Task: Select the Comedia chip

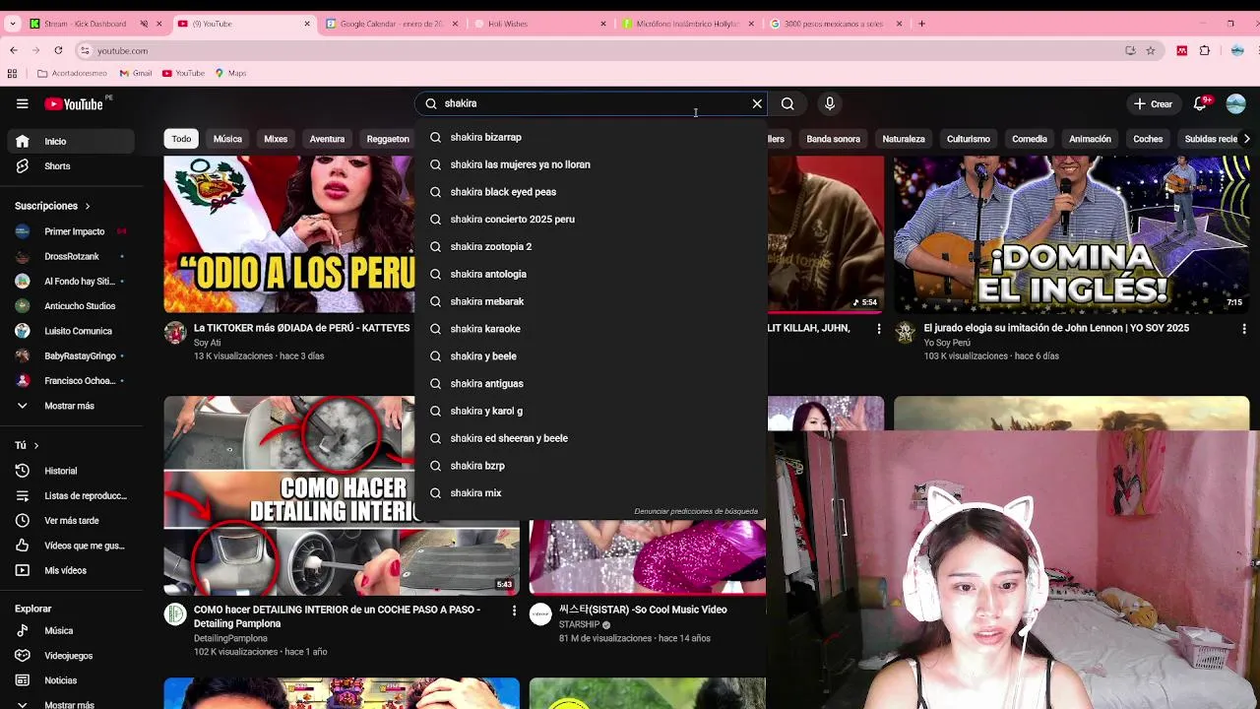Action: pyautogui.click(x=1030, y=139)
